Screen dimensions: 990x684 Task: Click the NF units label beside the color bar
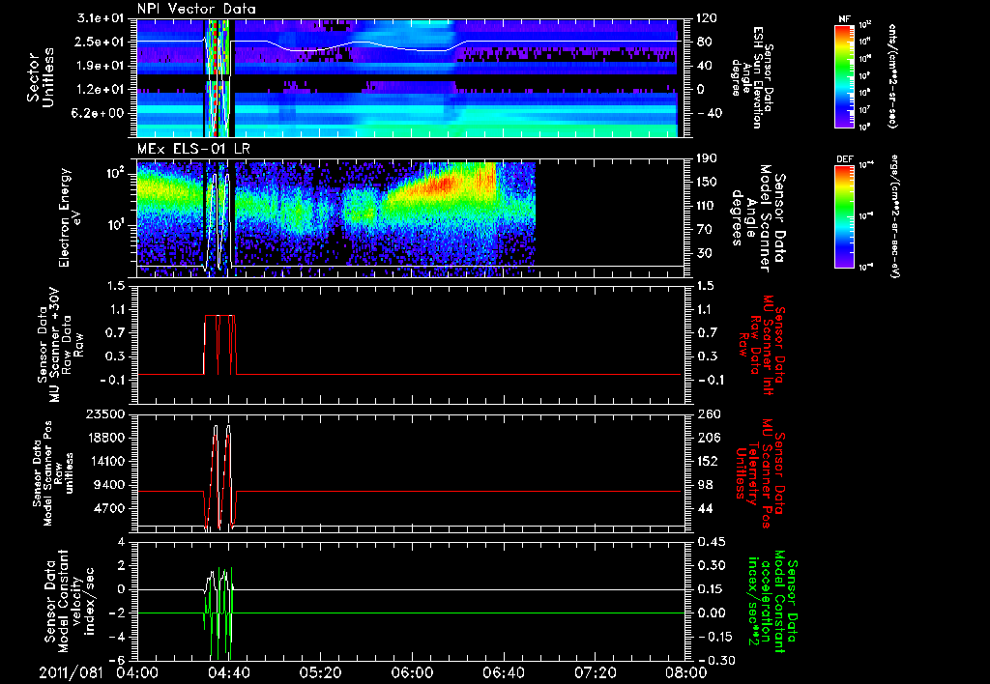click(x=893, y=76)
